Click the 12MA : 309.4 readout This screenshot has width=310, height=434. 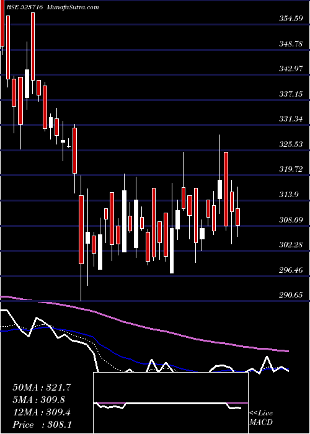pos(42,412)
